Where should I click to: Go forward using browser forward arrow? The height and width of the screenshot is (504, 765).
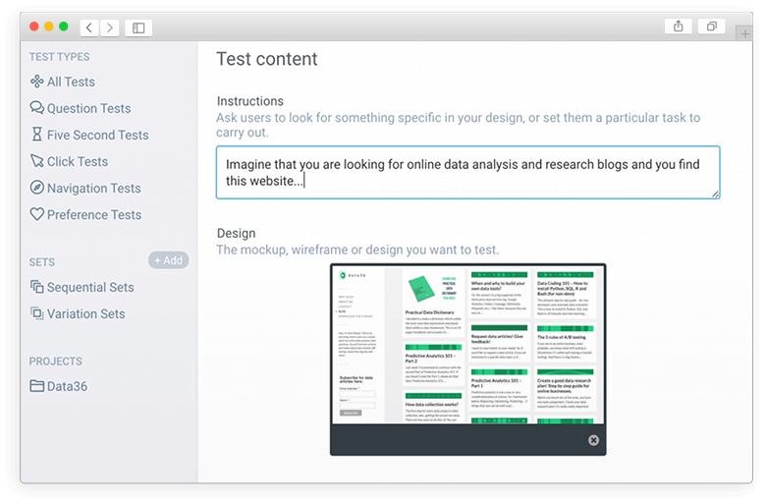pos(110,28)
